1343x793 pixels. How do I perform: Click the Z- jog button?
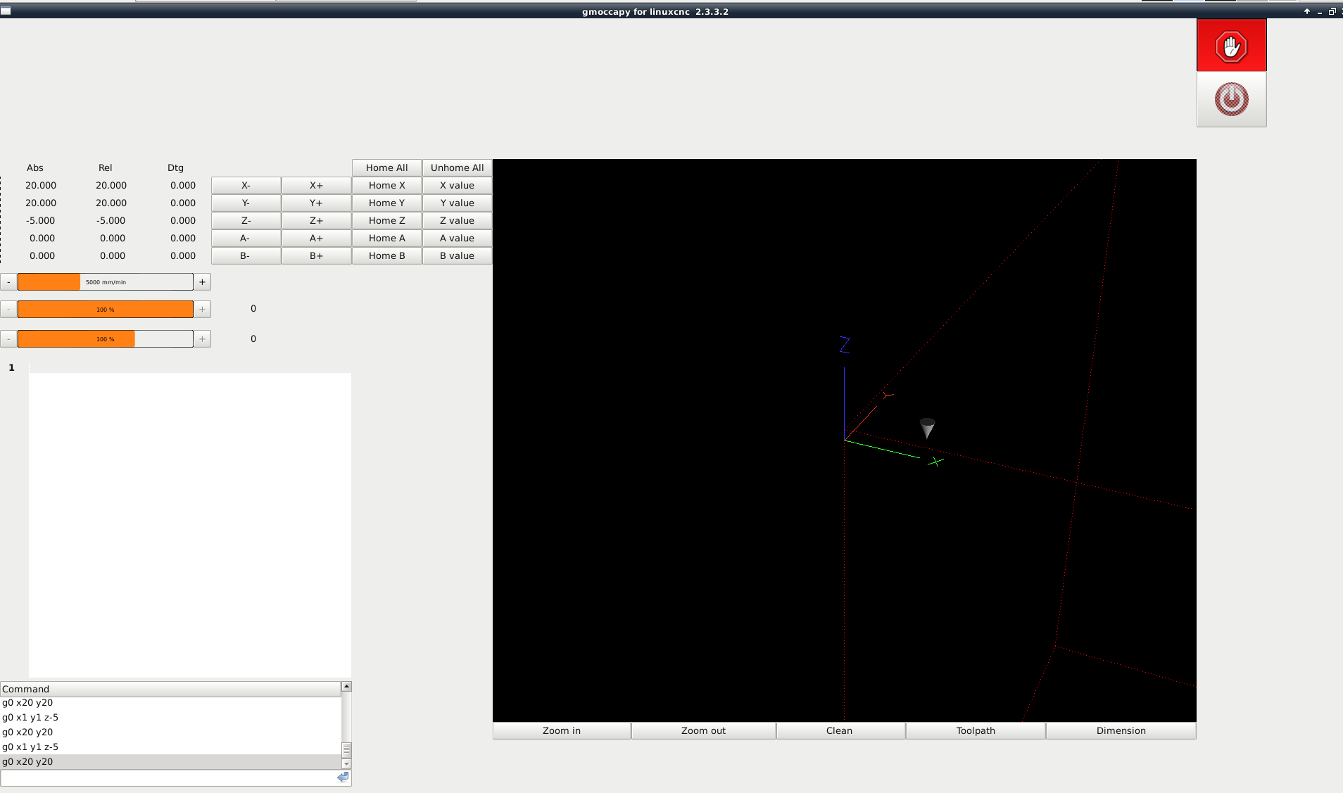point(246,220)
